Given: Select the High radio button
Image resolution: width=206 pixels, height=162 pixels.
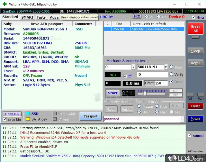Looking at the screenshot, I should [157, 106].
